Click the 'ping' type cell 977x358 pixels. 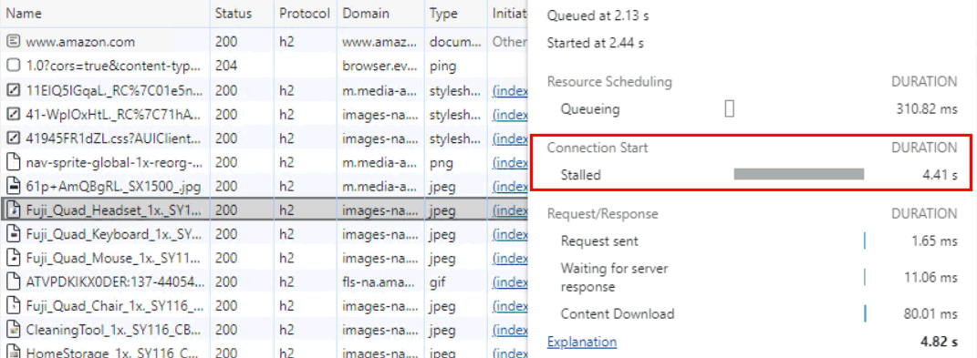coord(443,66)
